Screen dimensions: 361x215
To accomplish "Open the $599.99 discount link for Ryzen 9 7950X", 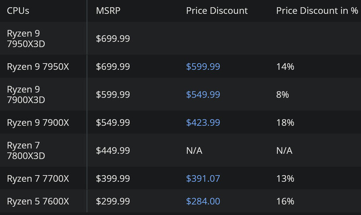I will click(203, 67).
